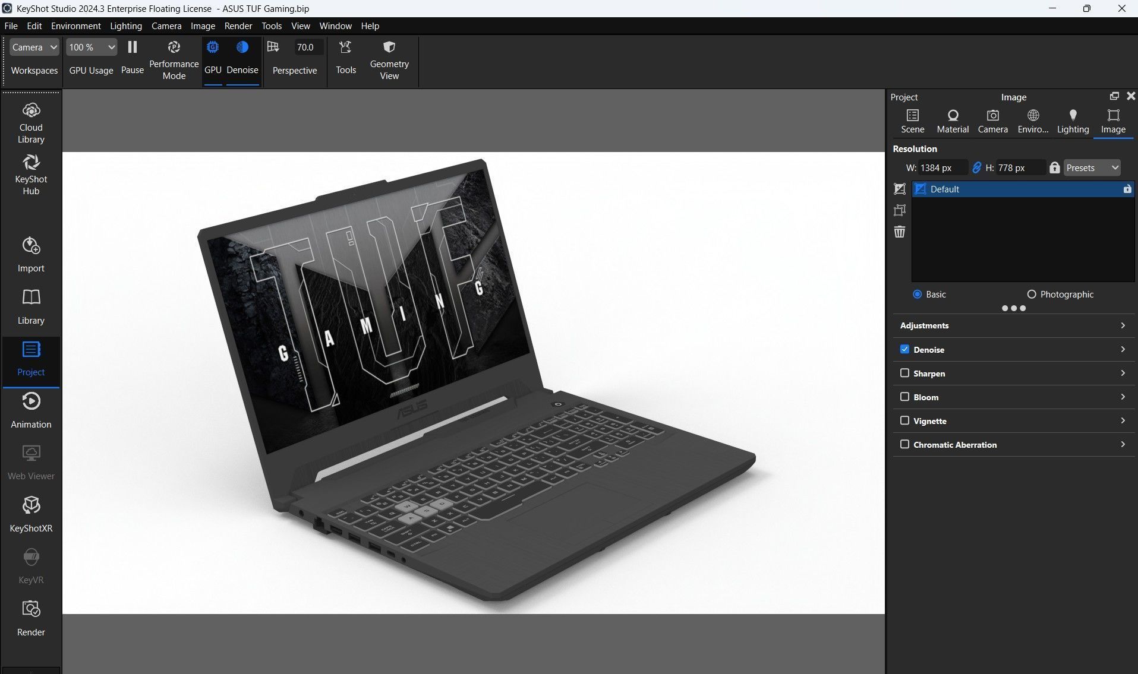1138x674 pixels.
Task: Click the aspect ratio link icon
Action: (x=976, y=167)
